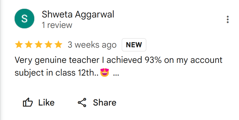The image size is (239, 120).
Task: Click the share network icon
Action: pos(82,103)
